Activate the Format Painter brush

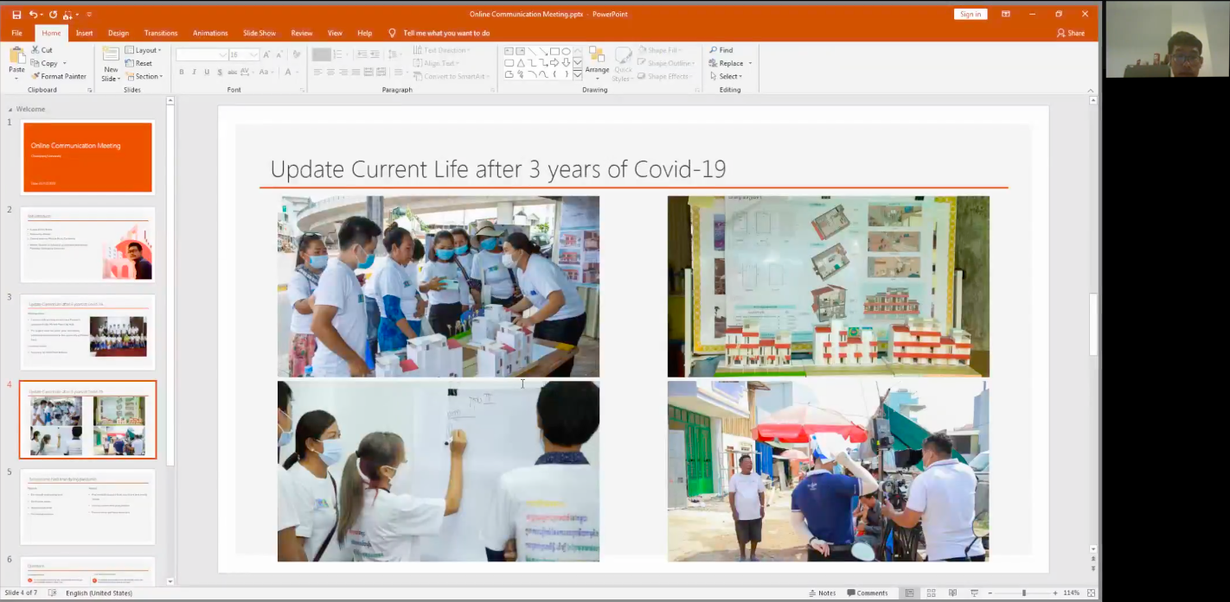(59, 76)
